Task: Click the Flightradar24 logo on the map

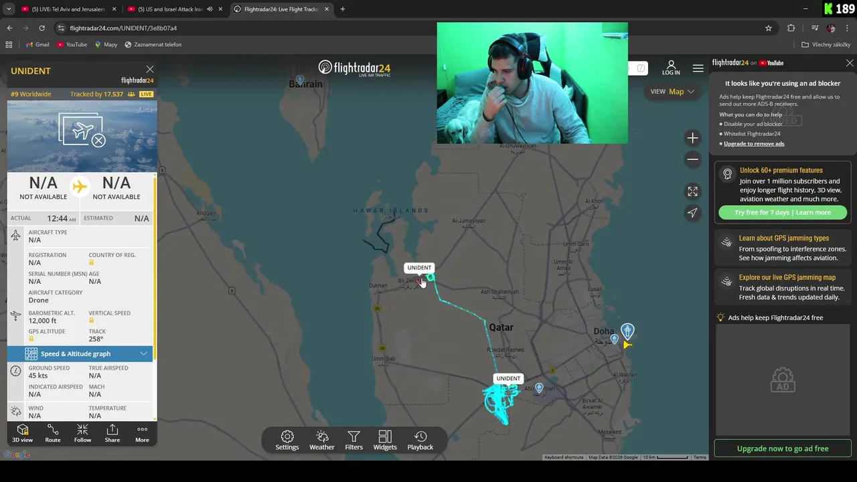Action: pos(354,68)
